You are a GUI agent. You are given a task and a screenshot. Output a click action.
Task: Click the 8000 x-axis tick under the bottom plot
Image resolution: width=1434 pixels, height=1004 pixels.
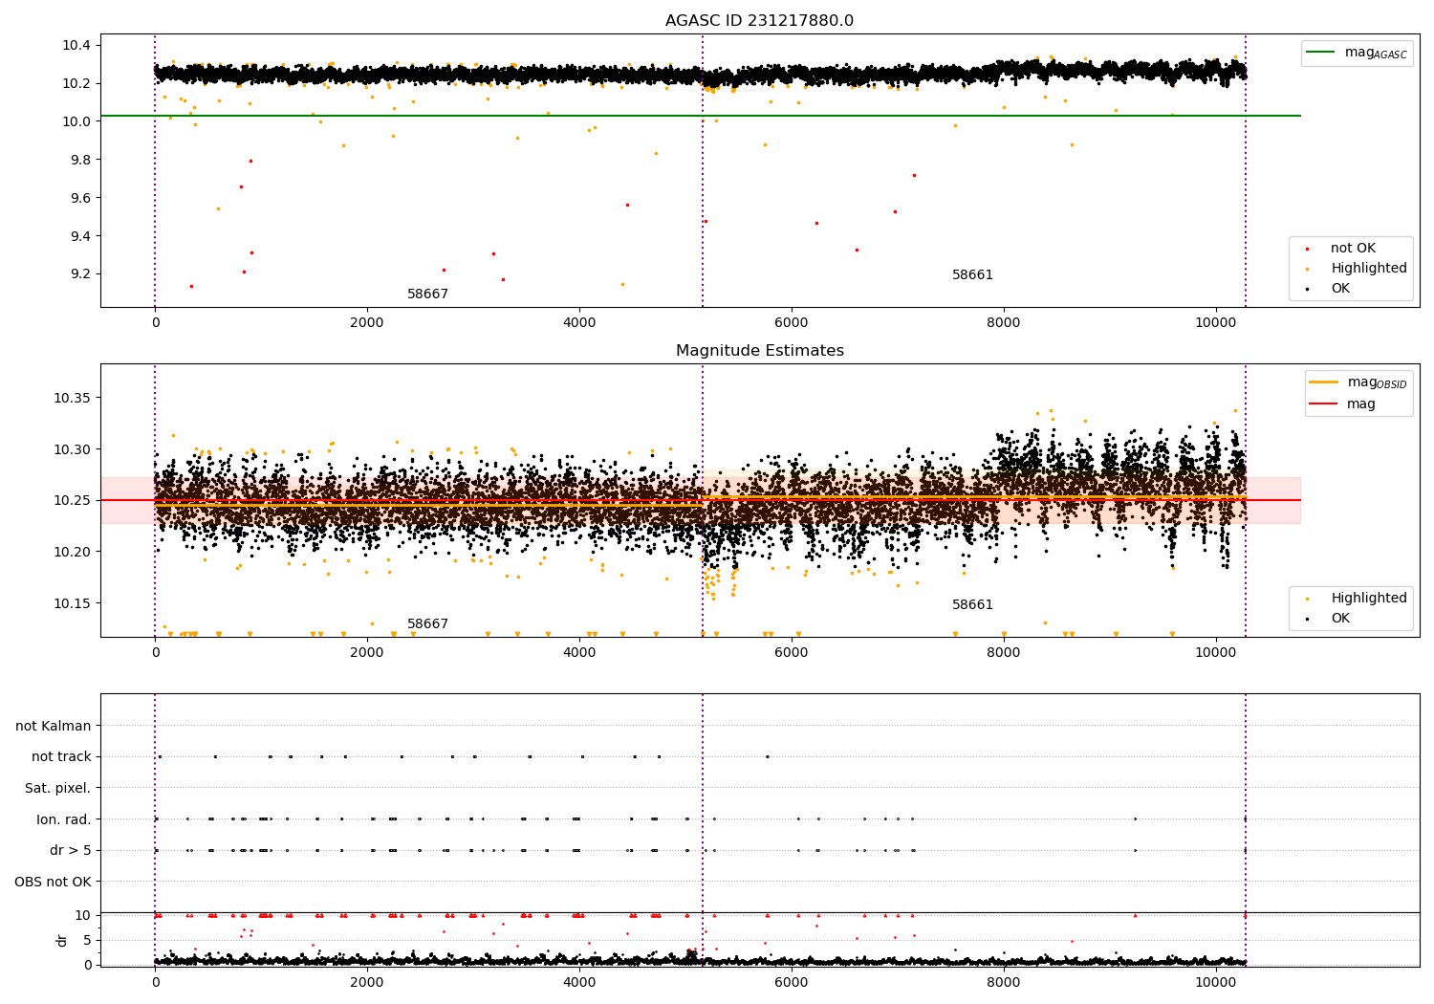[1004, 982]
